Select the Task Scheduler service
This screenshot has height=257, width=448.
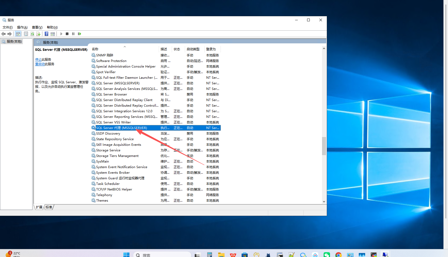click(x=156, y=184)
